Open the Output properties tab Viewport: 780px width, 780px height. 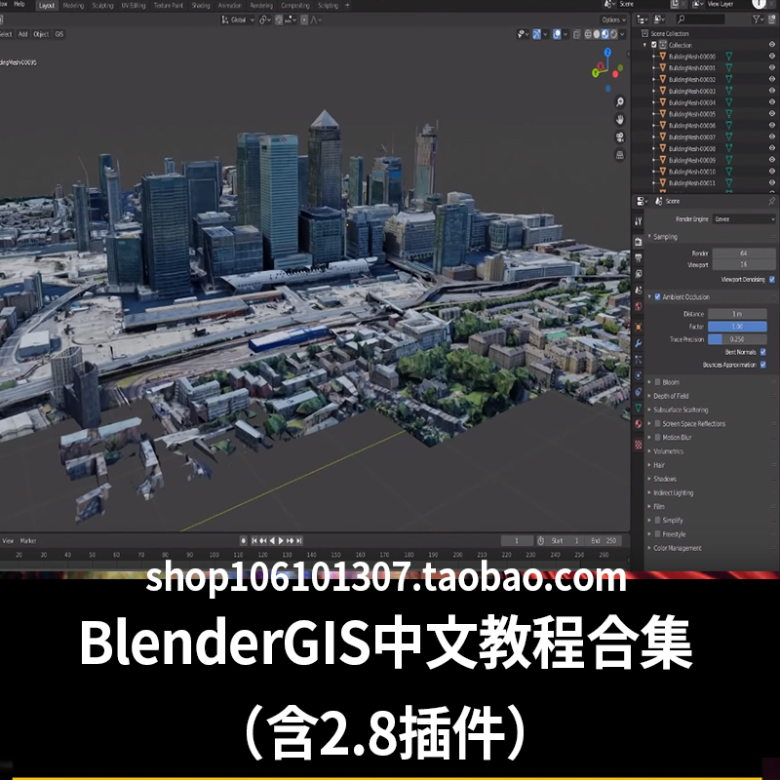pyautogui.click(x=639, y=257)
